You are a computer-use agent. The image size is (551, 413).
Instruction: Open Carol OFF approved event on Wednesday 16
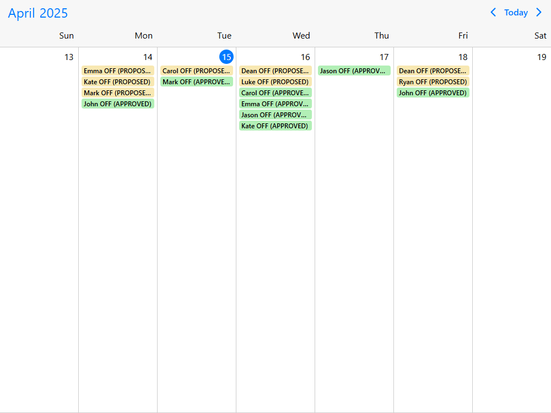(275, 93)
